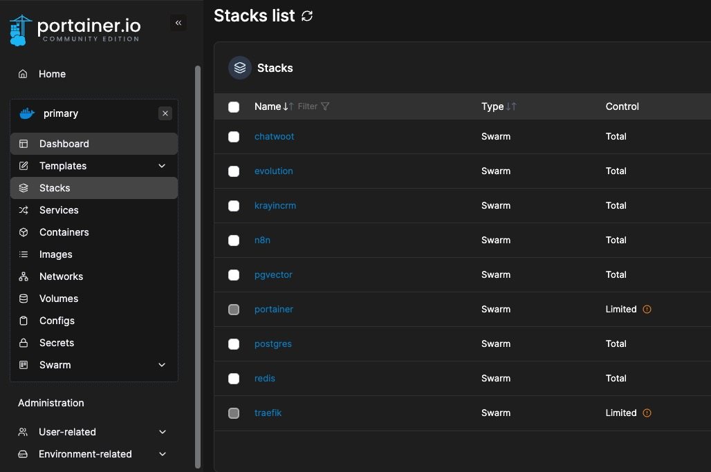Check the krayincrm stack checkbox
Image resolution: width=711 pixels, height=472 pixels.
pyautogui.click(x=234, y=206)
